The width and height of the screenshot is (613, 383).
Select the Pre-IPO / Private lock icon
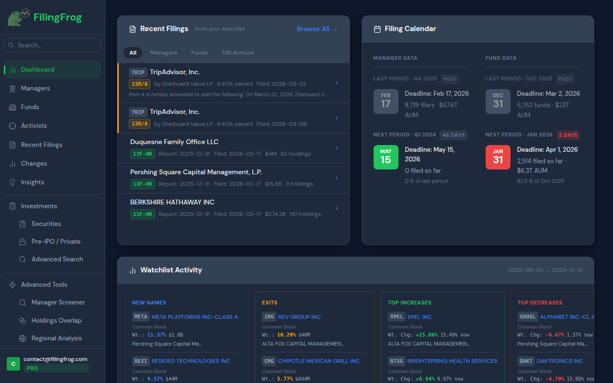[23, 241]
